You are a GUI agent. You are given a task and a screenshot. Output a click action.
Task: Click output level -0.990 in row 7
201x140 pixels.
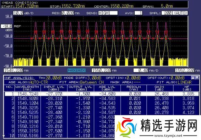click(83, 122)
